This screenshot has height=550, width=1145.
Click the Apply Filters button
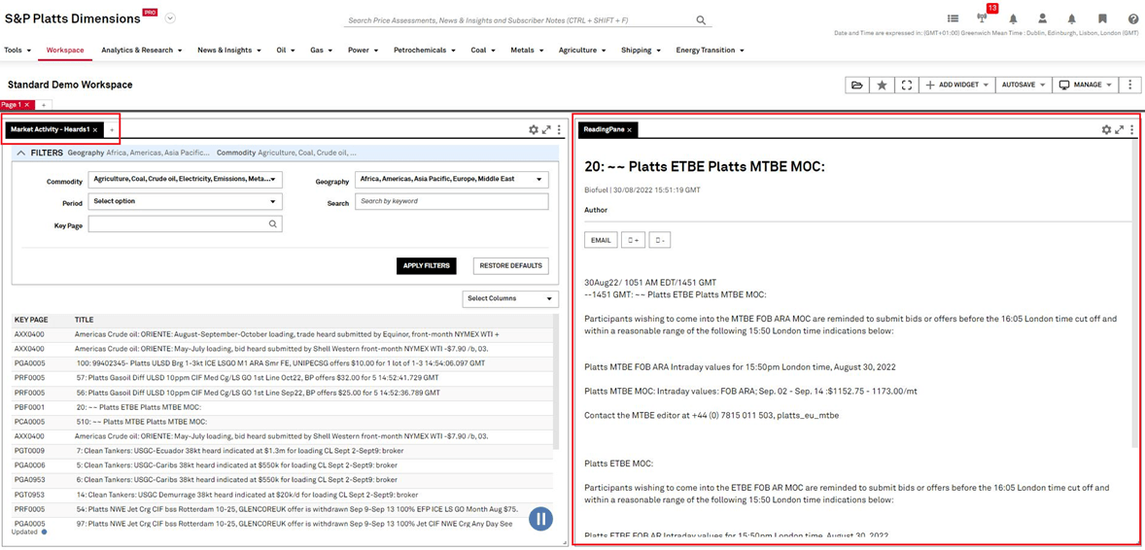coord(427,266)
